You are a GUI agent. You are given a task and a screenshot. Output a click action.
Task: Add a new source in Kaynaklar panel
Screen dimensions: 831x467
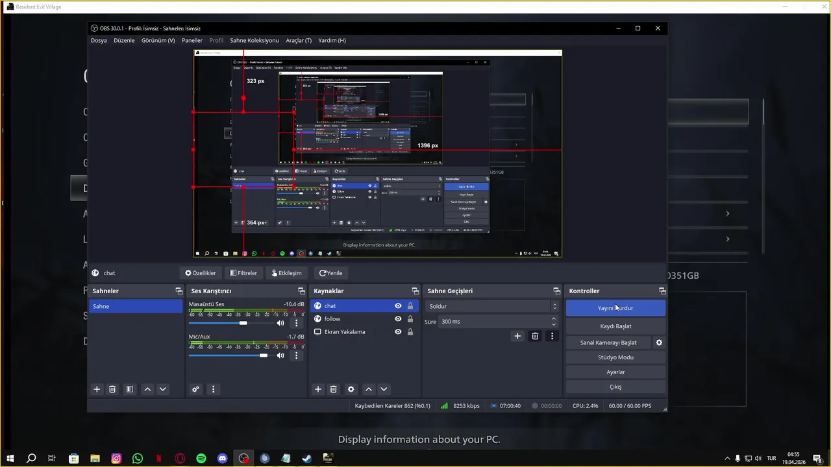point(318,389)
